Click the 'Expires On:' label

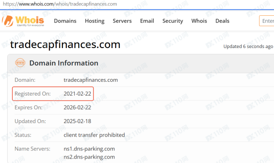[28, 108]
